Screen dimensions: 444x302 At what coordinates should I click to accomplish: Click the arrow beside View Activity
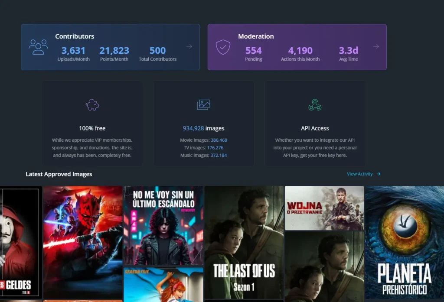[378, 174]
